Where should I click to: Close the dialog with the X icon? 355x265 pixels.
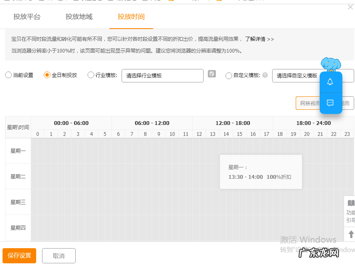[350, 7]
